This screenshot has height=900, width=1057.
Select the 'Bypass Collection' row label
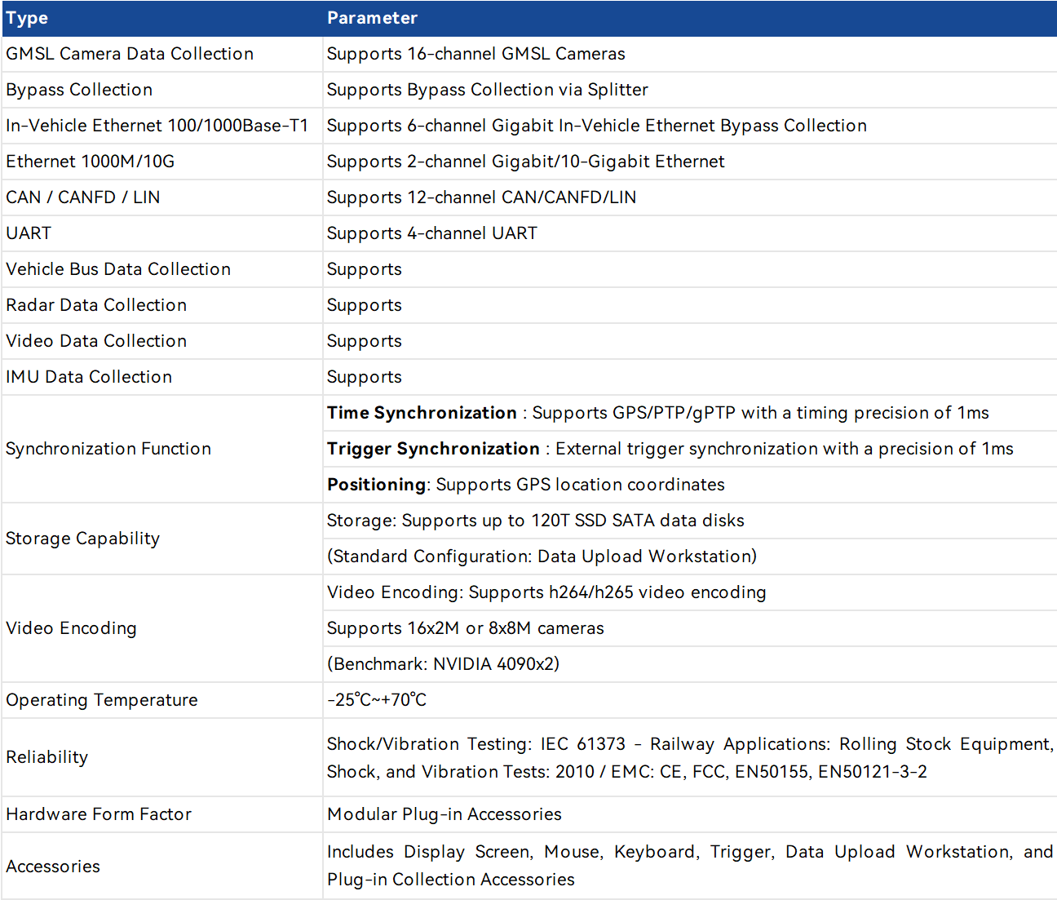point(79,90)
